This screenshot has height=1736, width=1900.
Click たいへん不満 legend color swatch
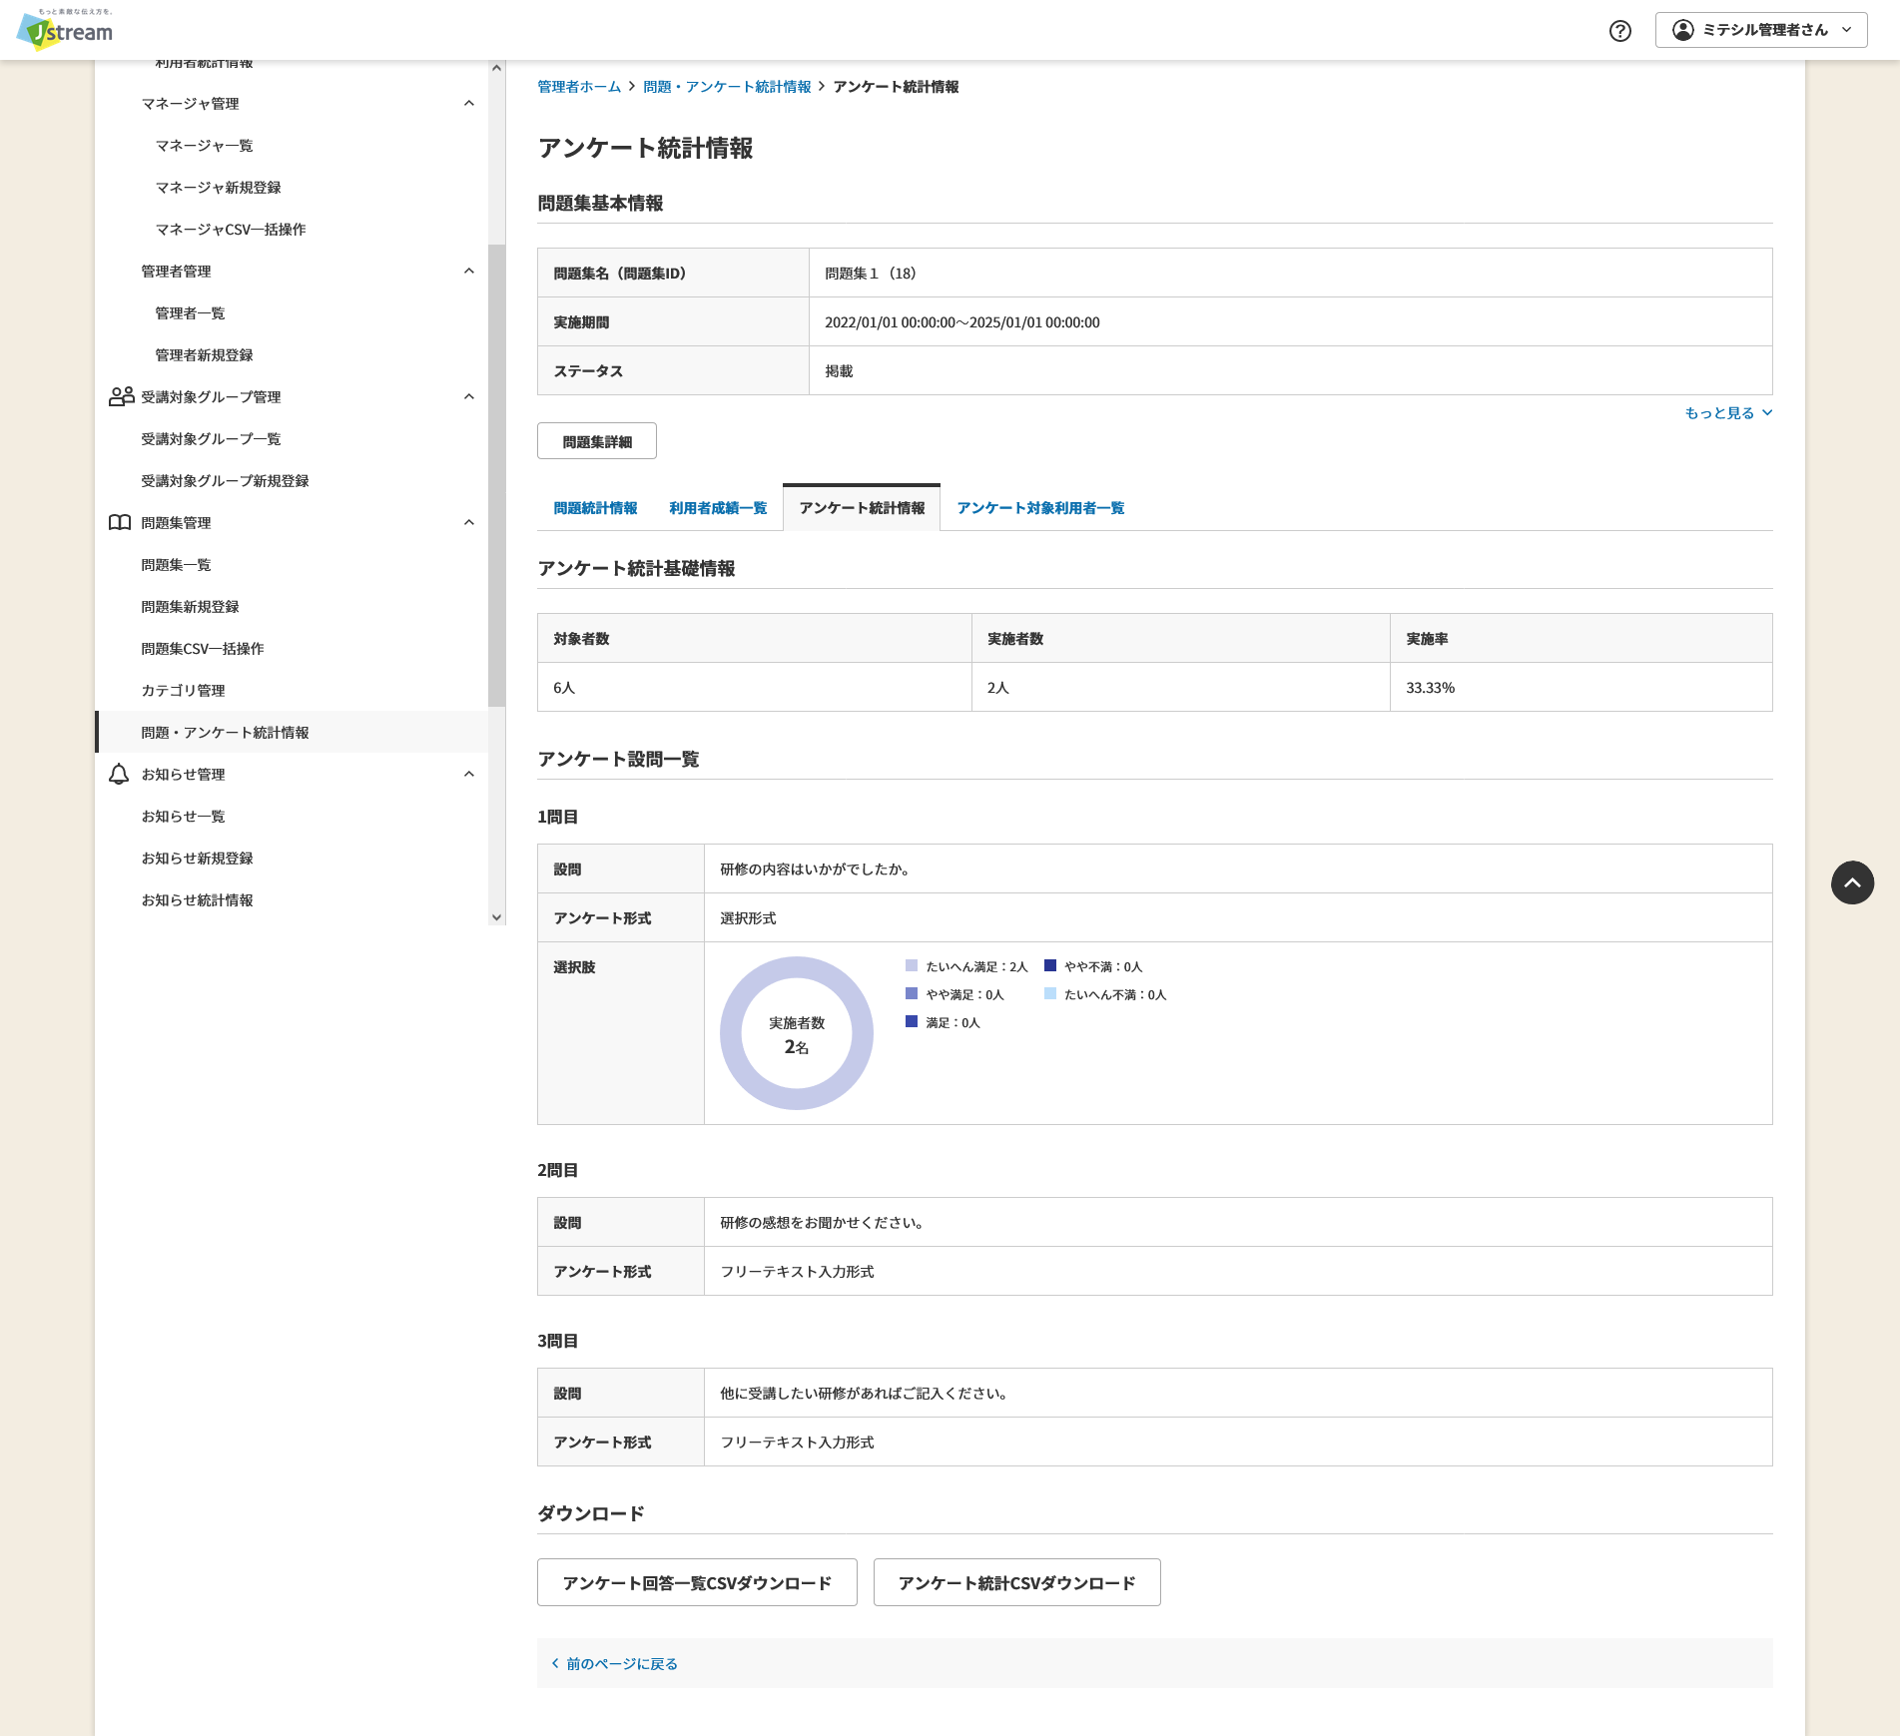pos(1050,993)
